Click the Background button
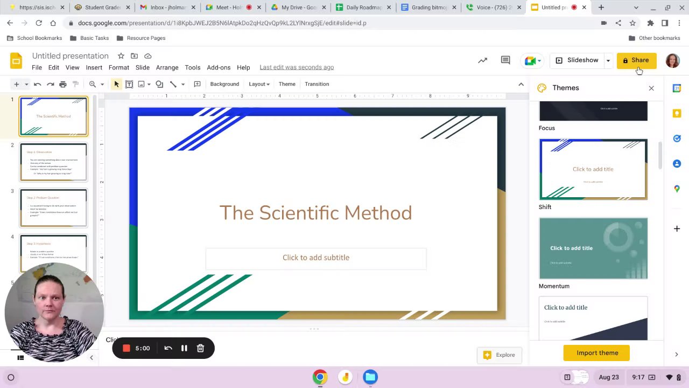The height and width of the screenshot is (388, 689). tap(224, 84)
